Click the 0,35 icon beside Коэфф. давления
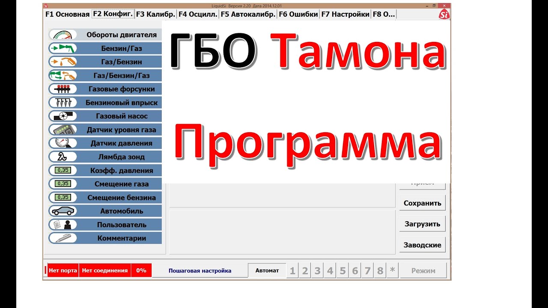Image resolution: width=548 pixels, height=308 pixels. 63,170
